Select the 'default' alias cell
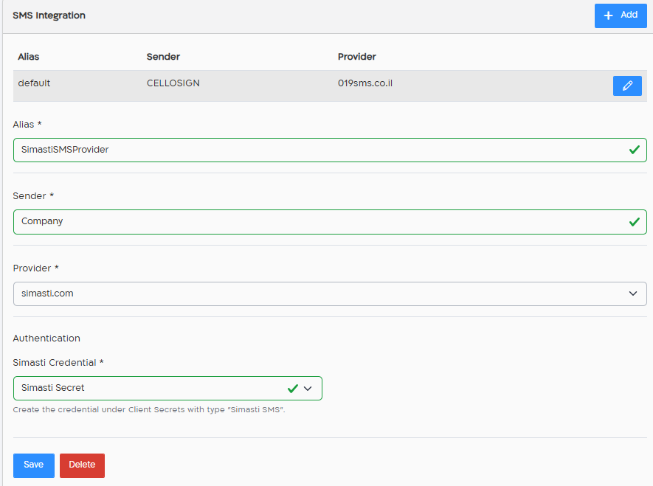Viewport: 653px width, 486px height. pos(34,83)
